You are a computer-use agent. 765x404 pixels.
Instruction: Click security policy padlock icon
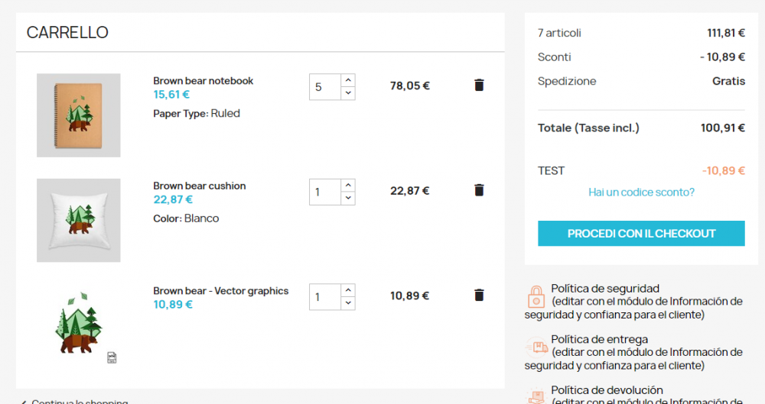pos(535,296)
